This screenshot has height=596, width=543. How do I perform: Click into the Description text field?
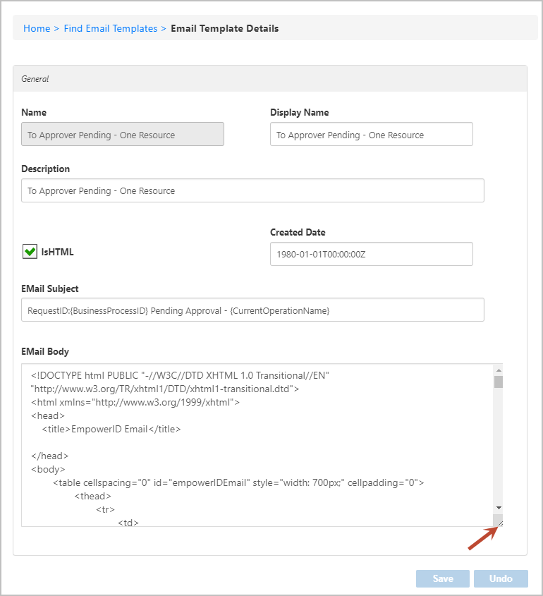pos(252,190)
